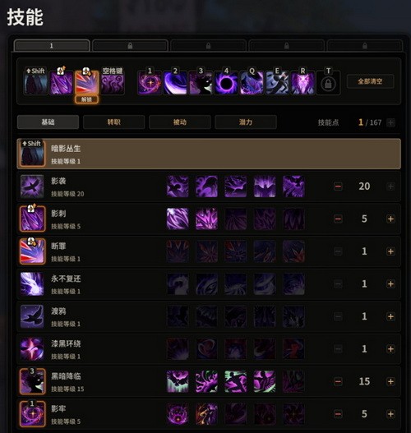Click the black hole skill in slot 4

click(226, 82)
